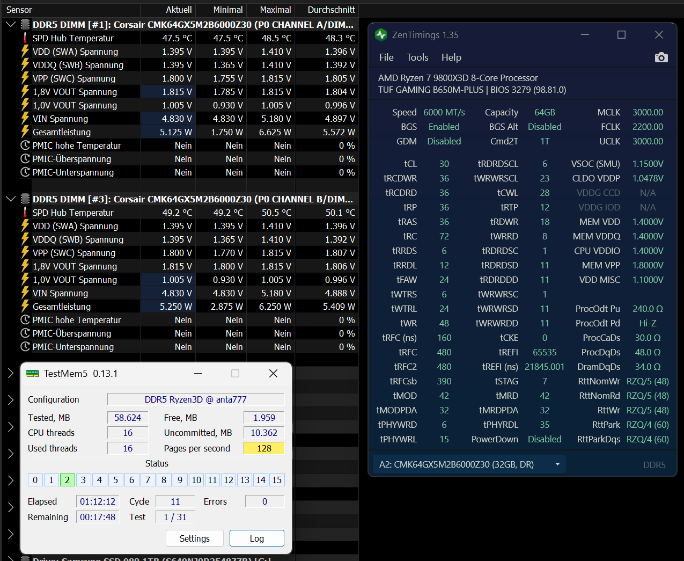Click the Remaining time 00:17:48
Viewport: 684px width, 561px height.
[x=98, y=517]
